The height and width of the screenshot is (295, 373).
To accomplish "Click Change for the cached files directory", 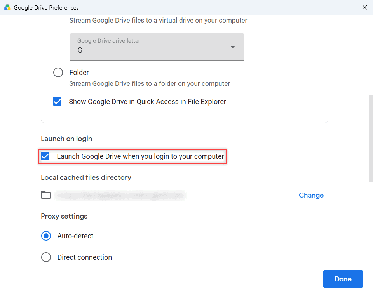I will 311,195.
